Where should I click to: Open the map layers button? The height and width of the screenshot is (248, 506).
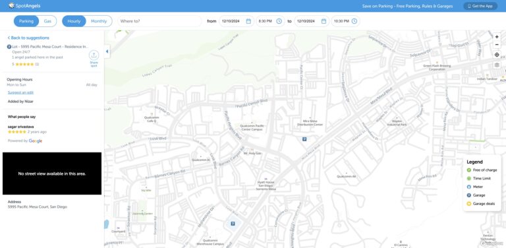(497, 65)
